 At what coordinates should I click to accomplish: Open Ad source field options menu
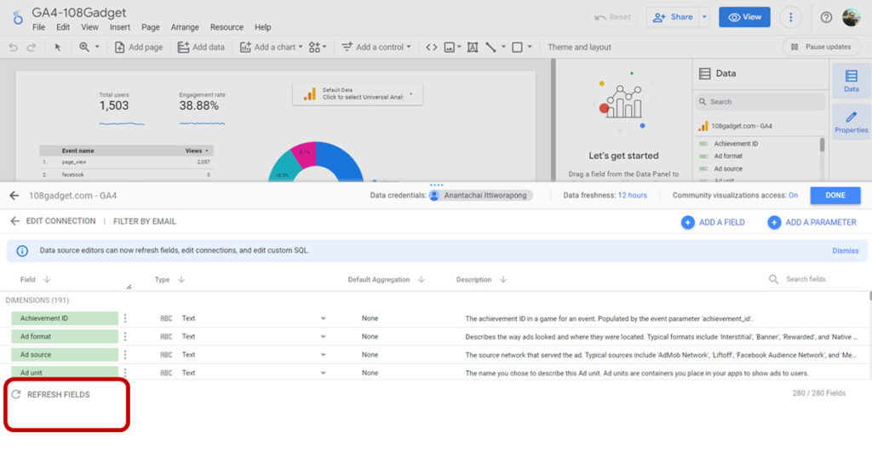point(125,354)
